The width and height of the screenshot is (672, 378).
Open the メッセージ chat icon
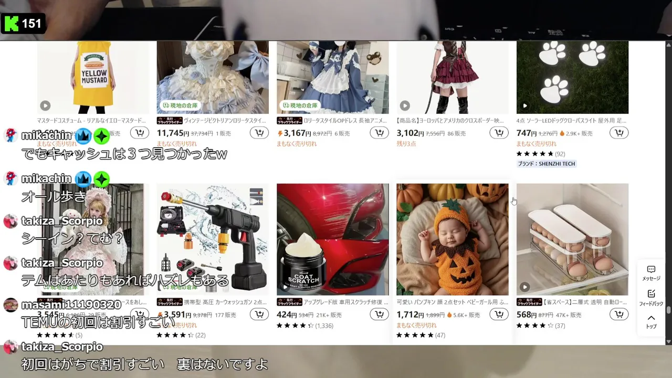pos(651,273)
